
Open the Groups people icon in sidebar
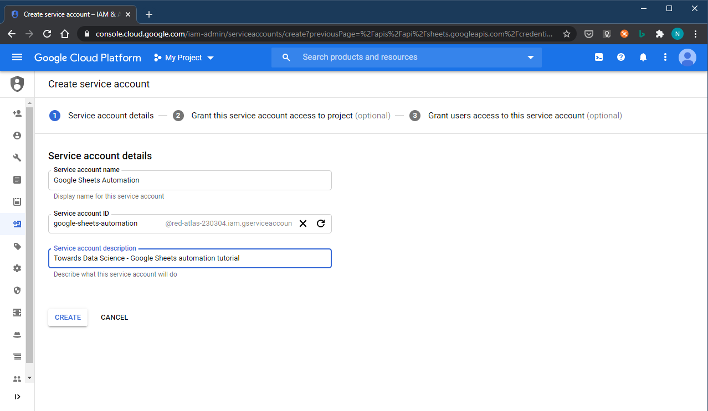pos(17,379)
